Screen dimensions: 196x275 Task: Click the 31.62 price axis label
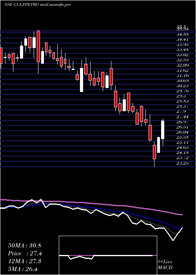183,70
